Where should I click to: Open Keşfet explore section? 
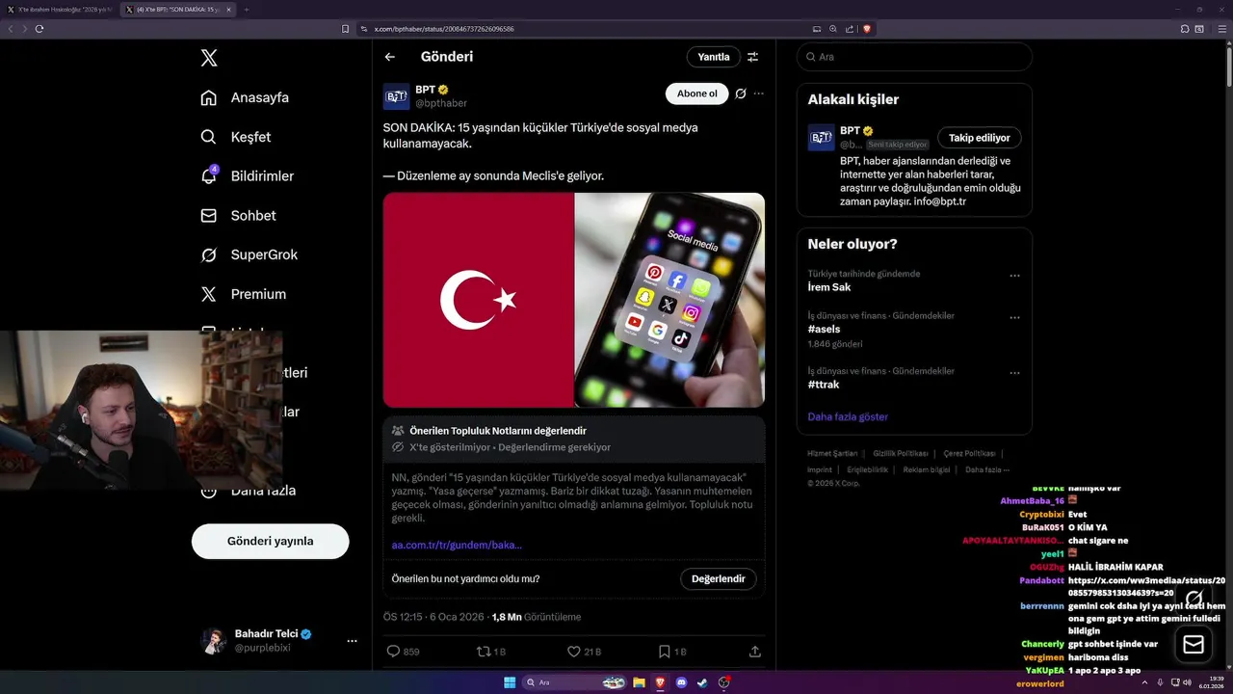pyautogui.click(x=236, y=137)
